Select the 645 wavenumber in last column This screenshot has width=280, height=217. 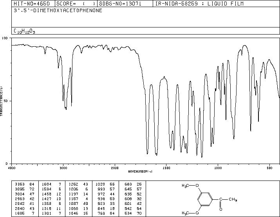click(x=128, y=189)
